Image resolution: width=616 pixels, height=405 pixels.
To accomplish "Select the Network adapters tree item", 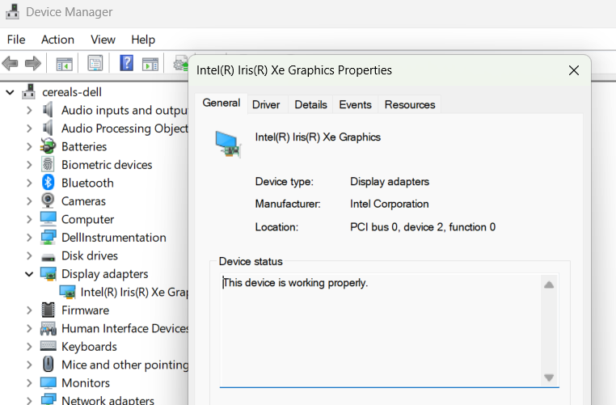I will [108, 401].
